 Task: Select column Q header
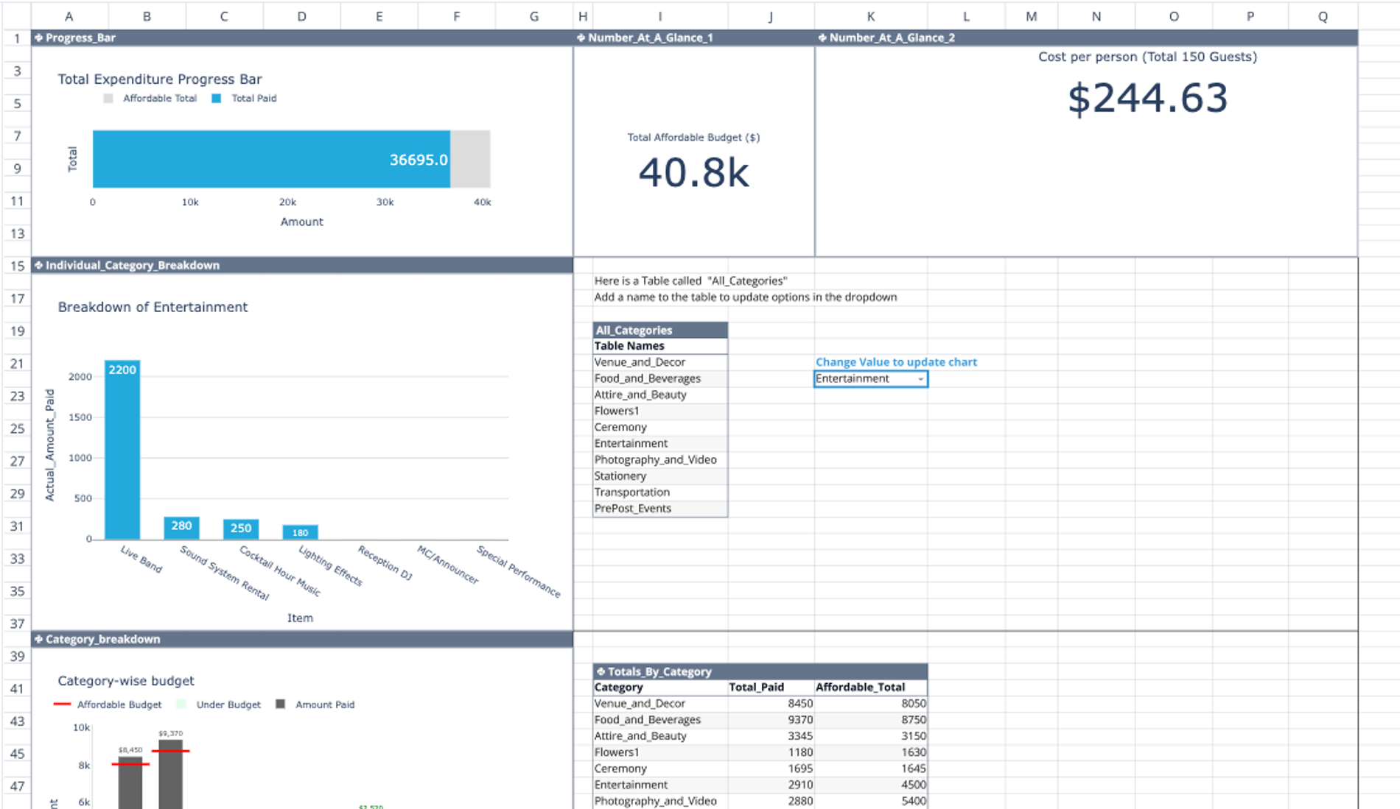coord(1323,16)
